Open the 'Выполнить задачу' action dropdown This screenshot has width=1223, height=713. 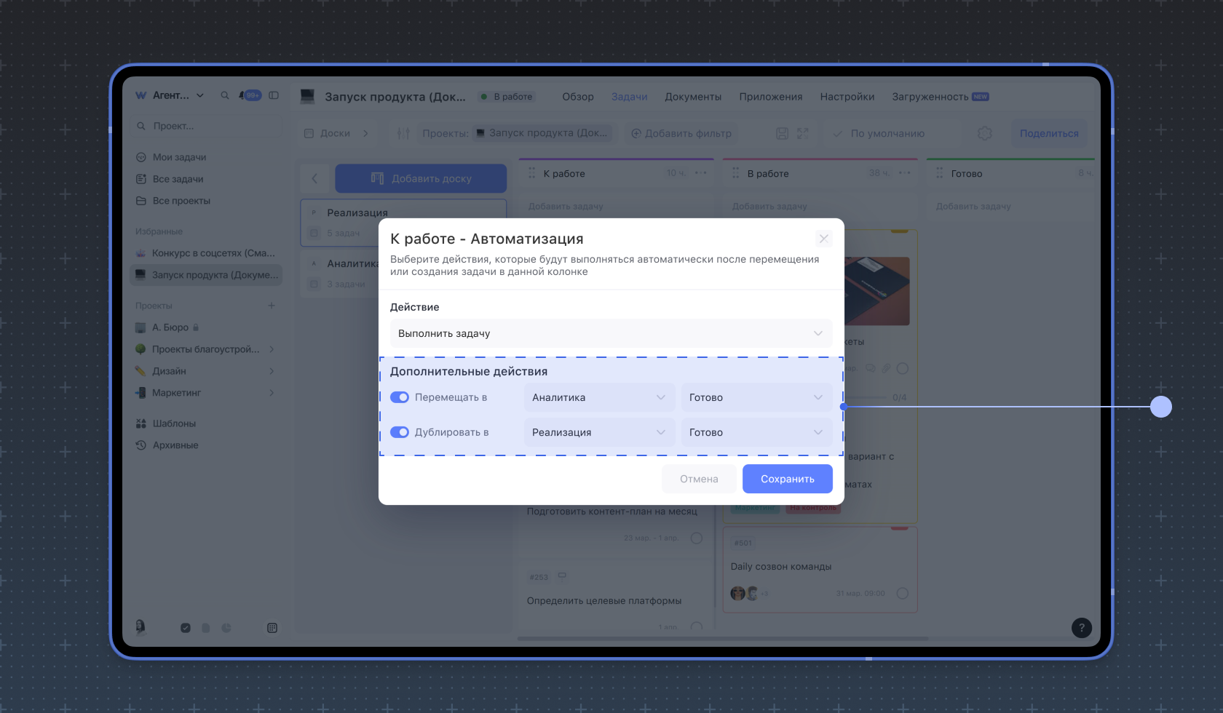tap(611, 333)
